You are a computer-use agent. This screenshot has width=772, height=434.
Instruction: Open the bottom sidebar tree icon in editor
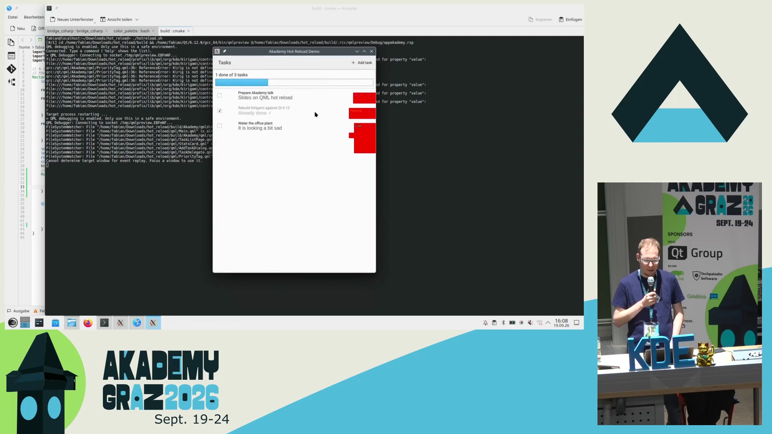[x=11, y=82]
